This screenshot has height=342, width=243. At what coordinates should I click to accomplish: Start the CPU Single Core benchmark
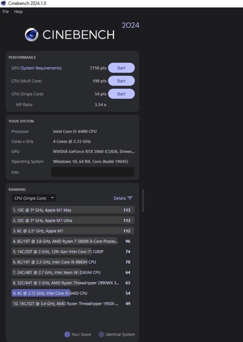click(121, 94)
